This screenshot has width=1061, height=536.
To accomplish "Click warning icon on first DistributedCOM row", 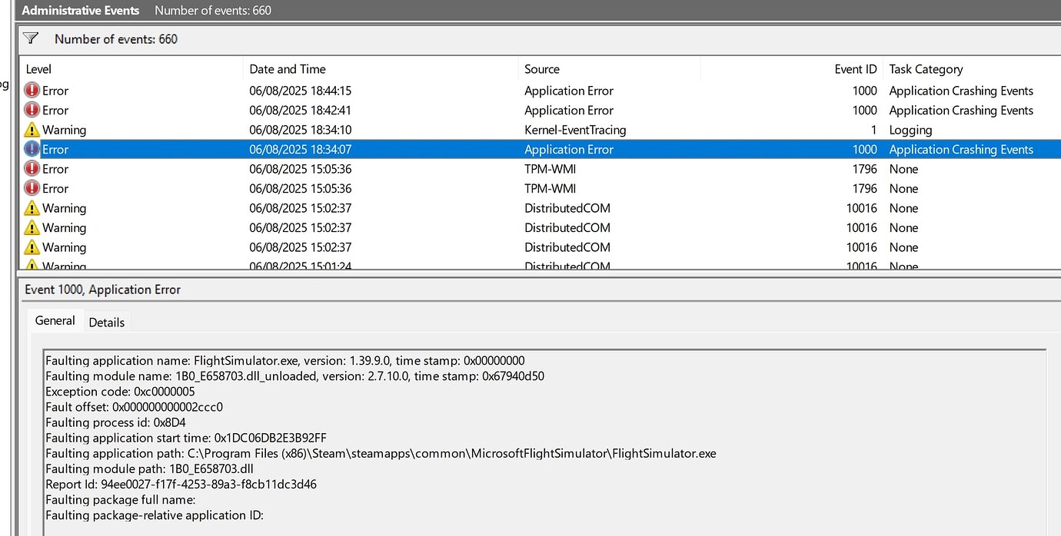I will point(32,208).
